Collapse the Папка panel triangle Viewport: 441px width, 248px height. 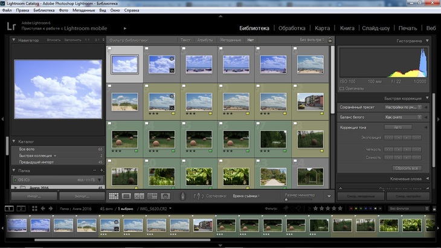(13, 171)
